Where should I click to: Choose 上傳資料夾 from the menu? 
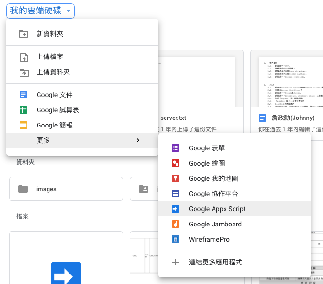pos(82,72)
